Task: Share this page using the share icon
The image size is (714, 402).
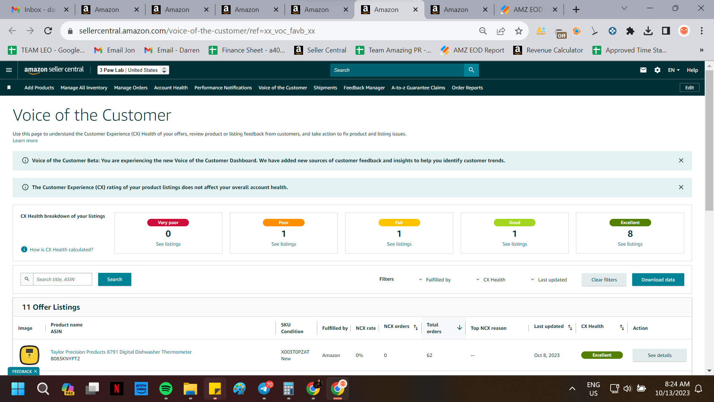Action: pos(501,31)
